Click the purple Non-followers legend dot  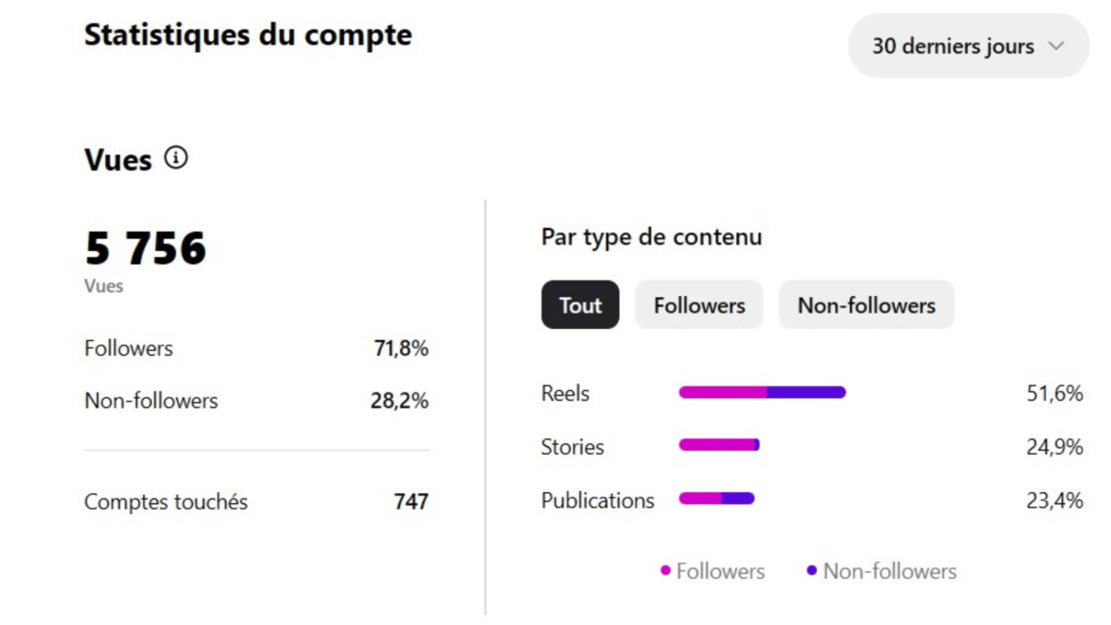[812, 570]
